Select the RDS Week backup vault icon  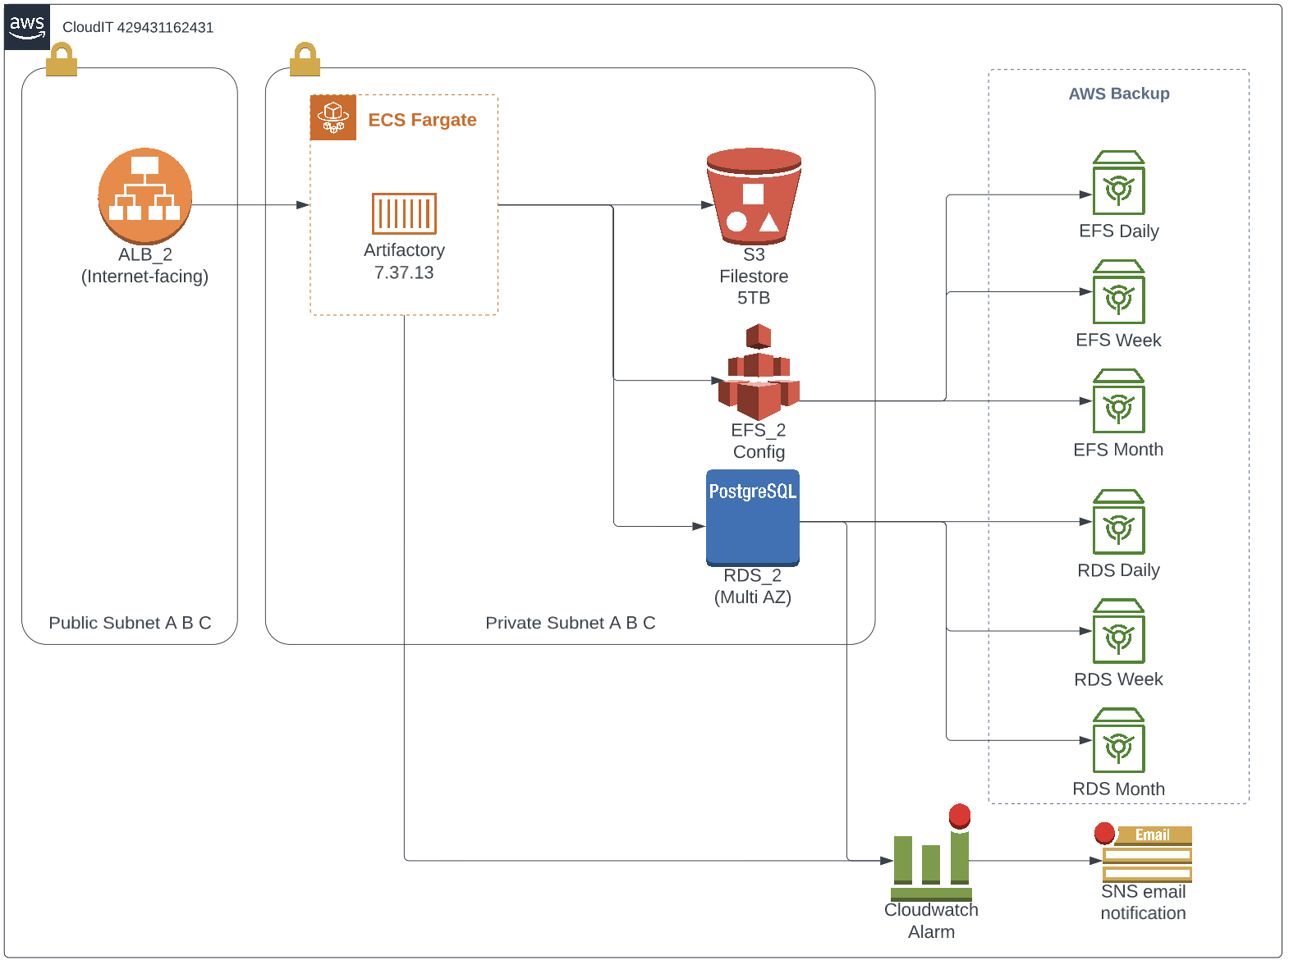pyautogui.click(x=1118, y=631)
